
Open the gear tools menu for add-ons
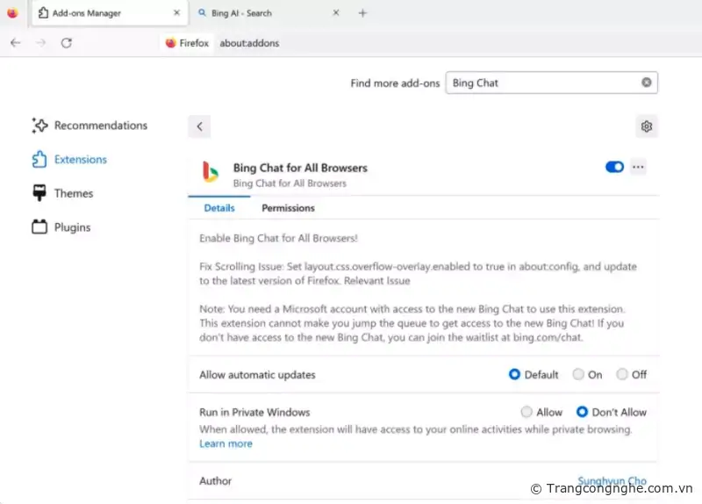pyautogui.click(x=647, y=126)
